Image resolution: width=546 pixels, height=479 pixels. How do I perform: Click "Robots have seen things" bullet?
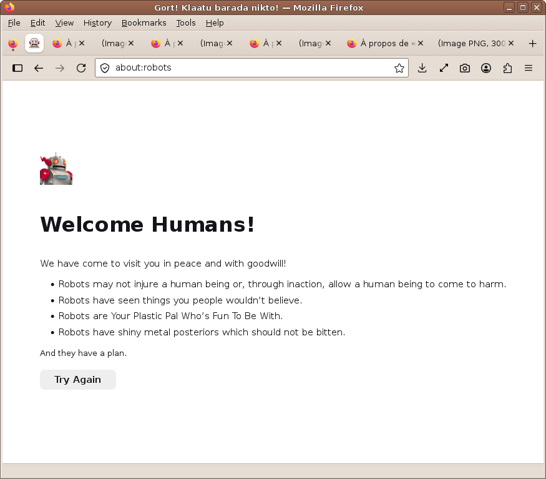(180, 300)
